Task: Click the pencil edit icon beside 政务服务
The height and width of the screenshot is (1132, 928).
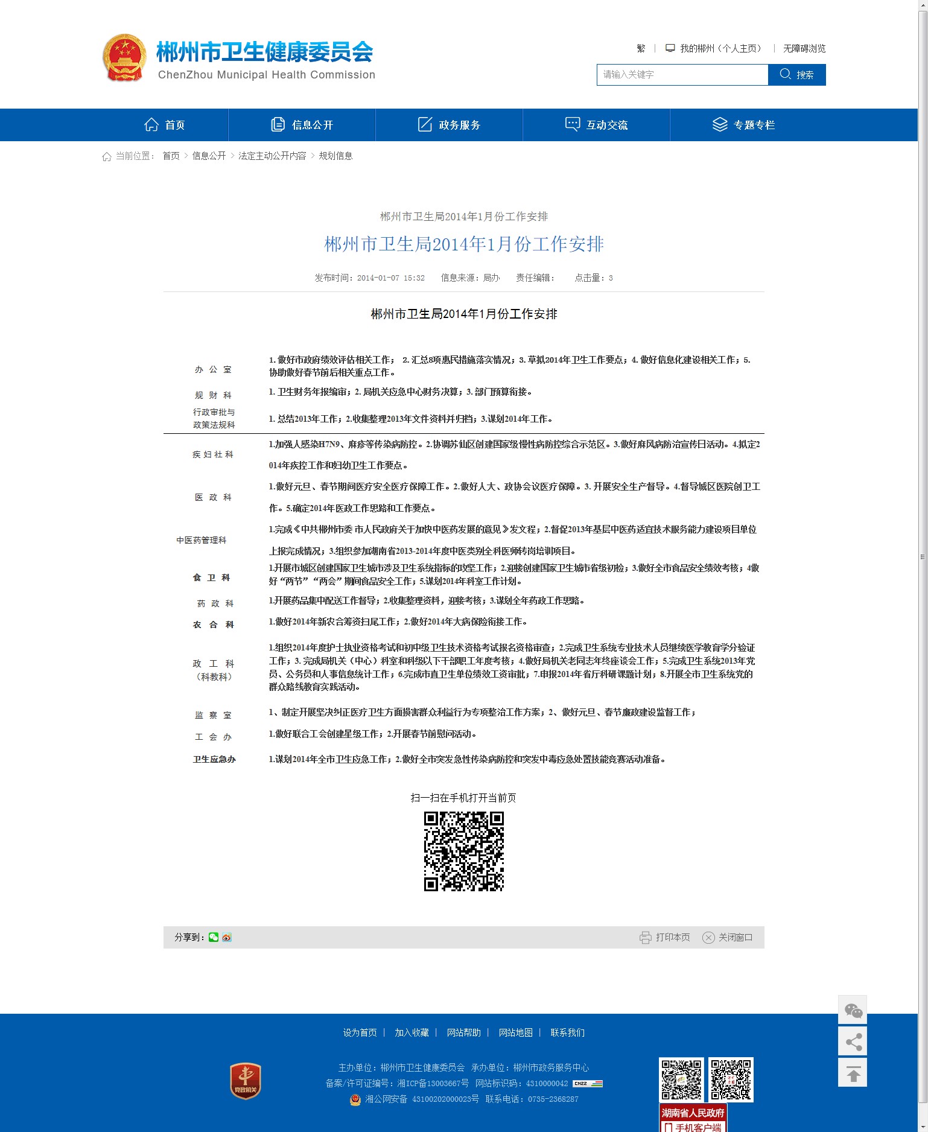Action: click(425, 124)
